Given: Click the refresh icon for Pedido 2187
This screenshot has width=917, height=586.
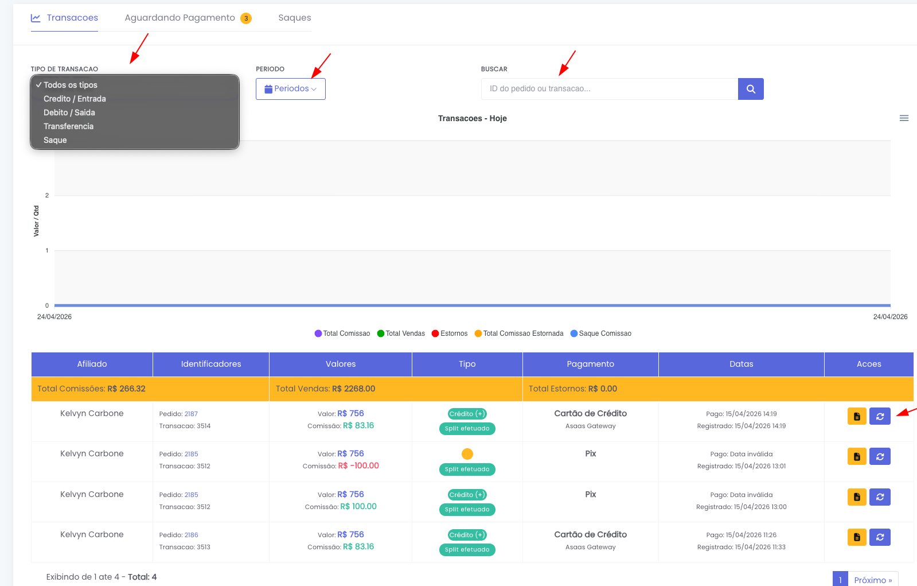Looking at the screenshot, I should point(880,416).
